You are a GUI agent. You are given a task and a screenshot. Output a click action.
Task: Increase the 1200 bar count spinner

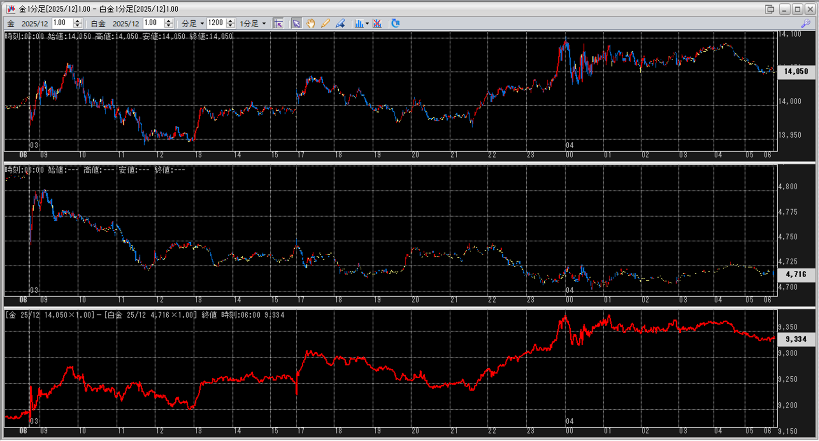pos(230,21)
